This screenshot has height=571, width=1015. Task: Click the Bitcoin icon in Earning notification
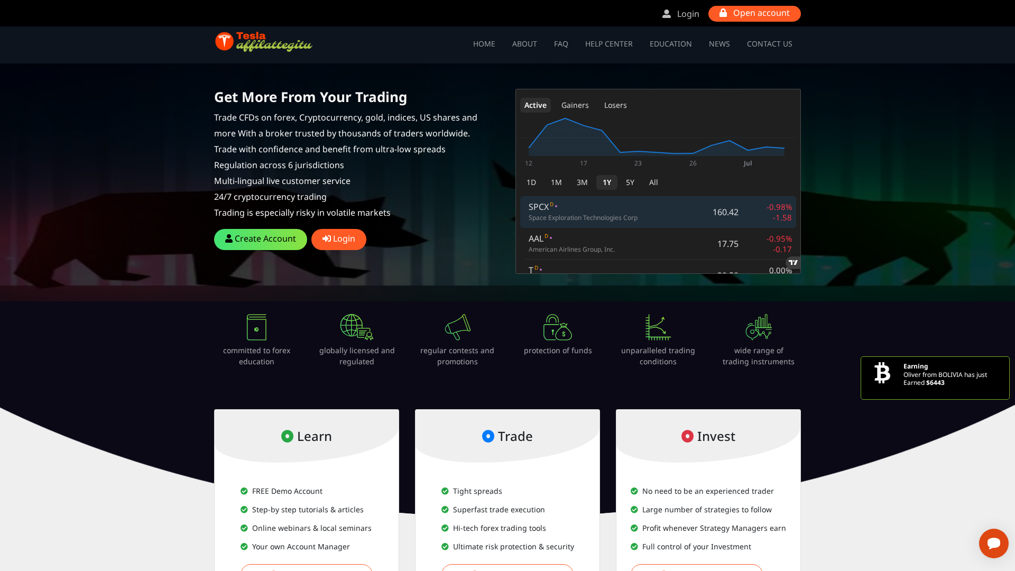click(x=882, y=373)
